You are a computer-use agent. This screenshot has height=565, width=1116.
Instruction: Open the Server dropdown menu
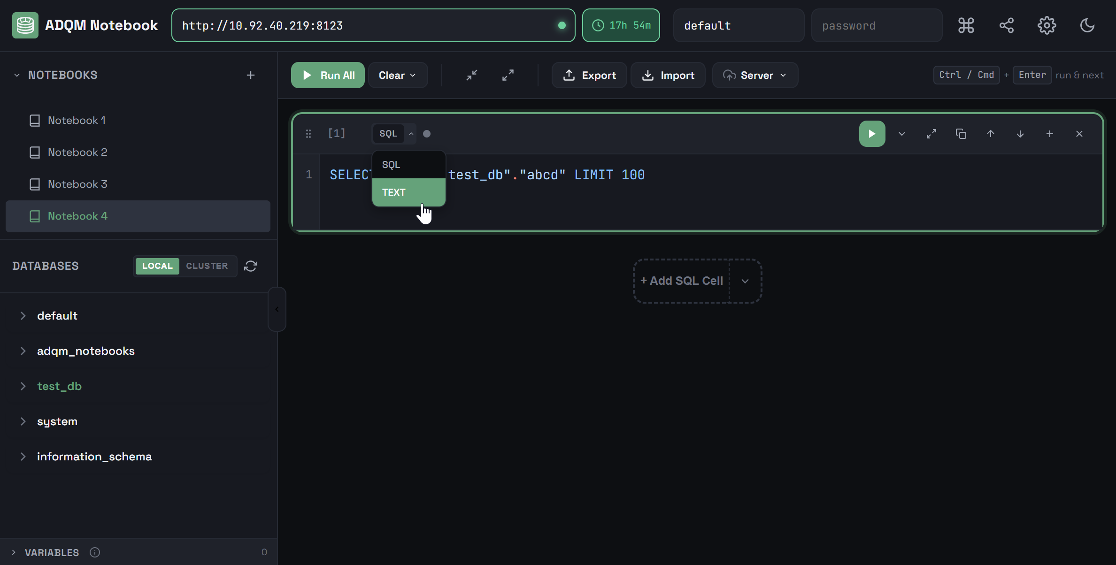[x=754, y=75]
